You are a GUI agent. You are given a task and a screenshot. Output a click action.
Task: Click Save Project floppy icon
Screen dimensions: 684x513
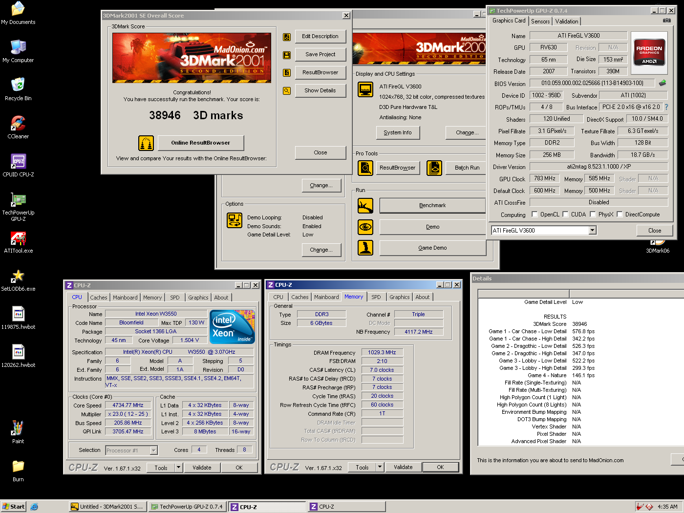tap(287, 55)
